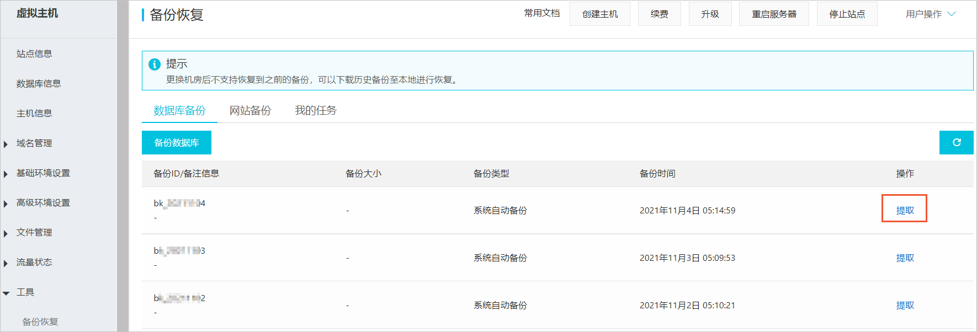Switch to the 网站备份 tab

click(x=251, y=110)
